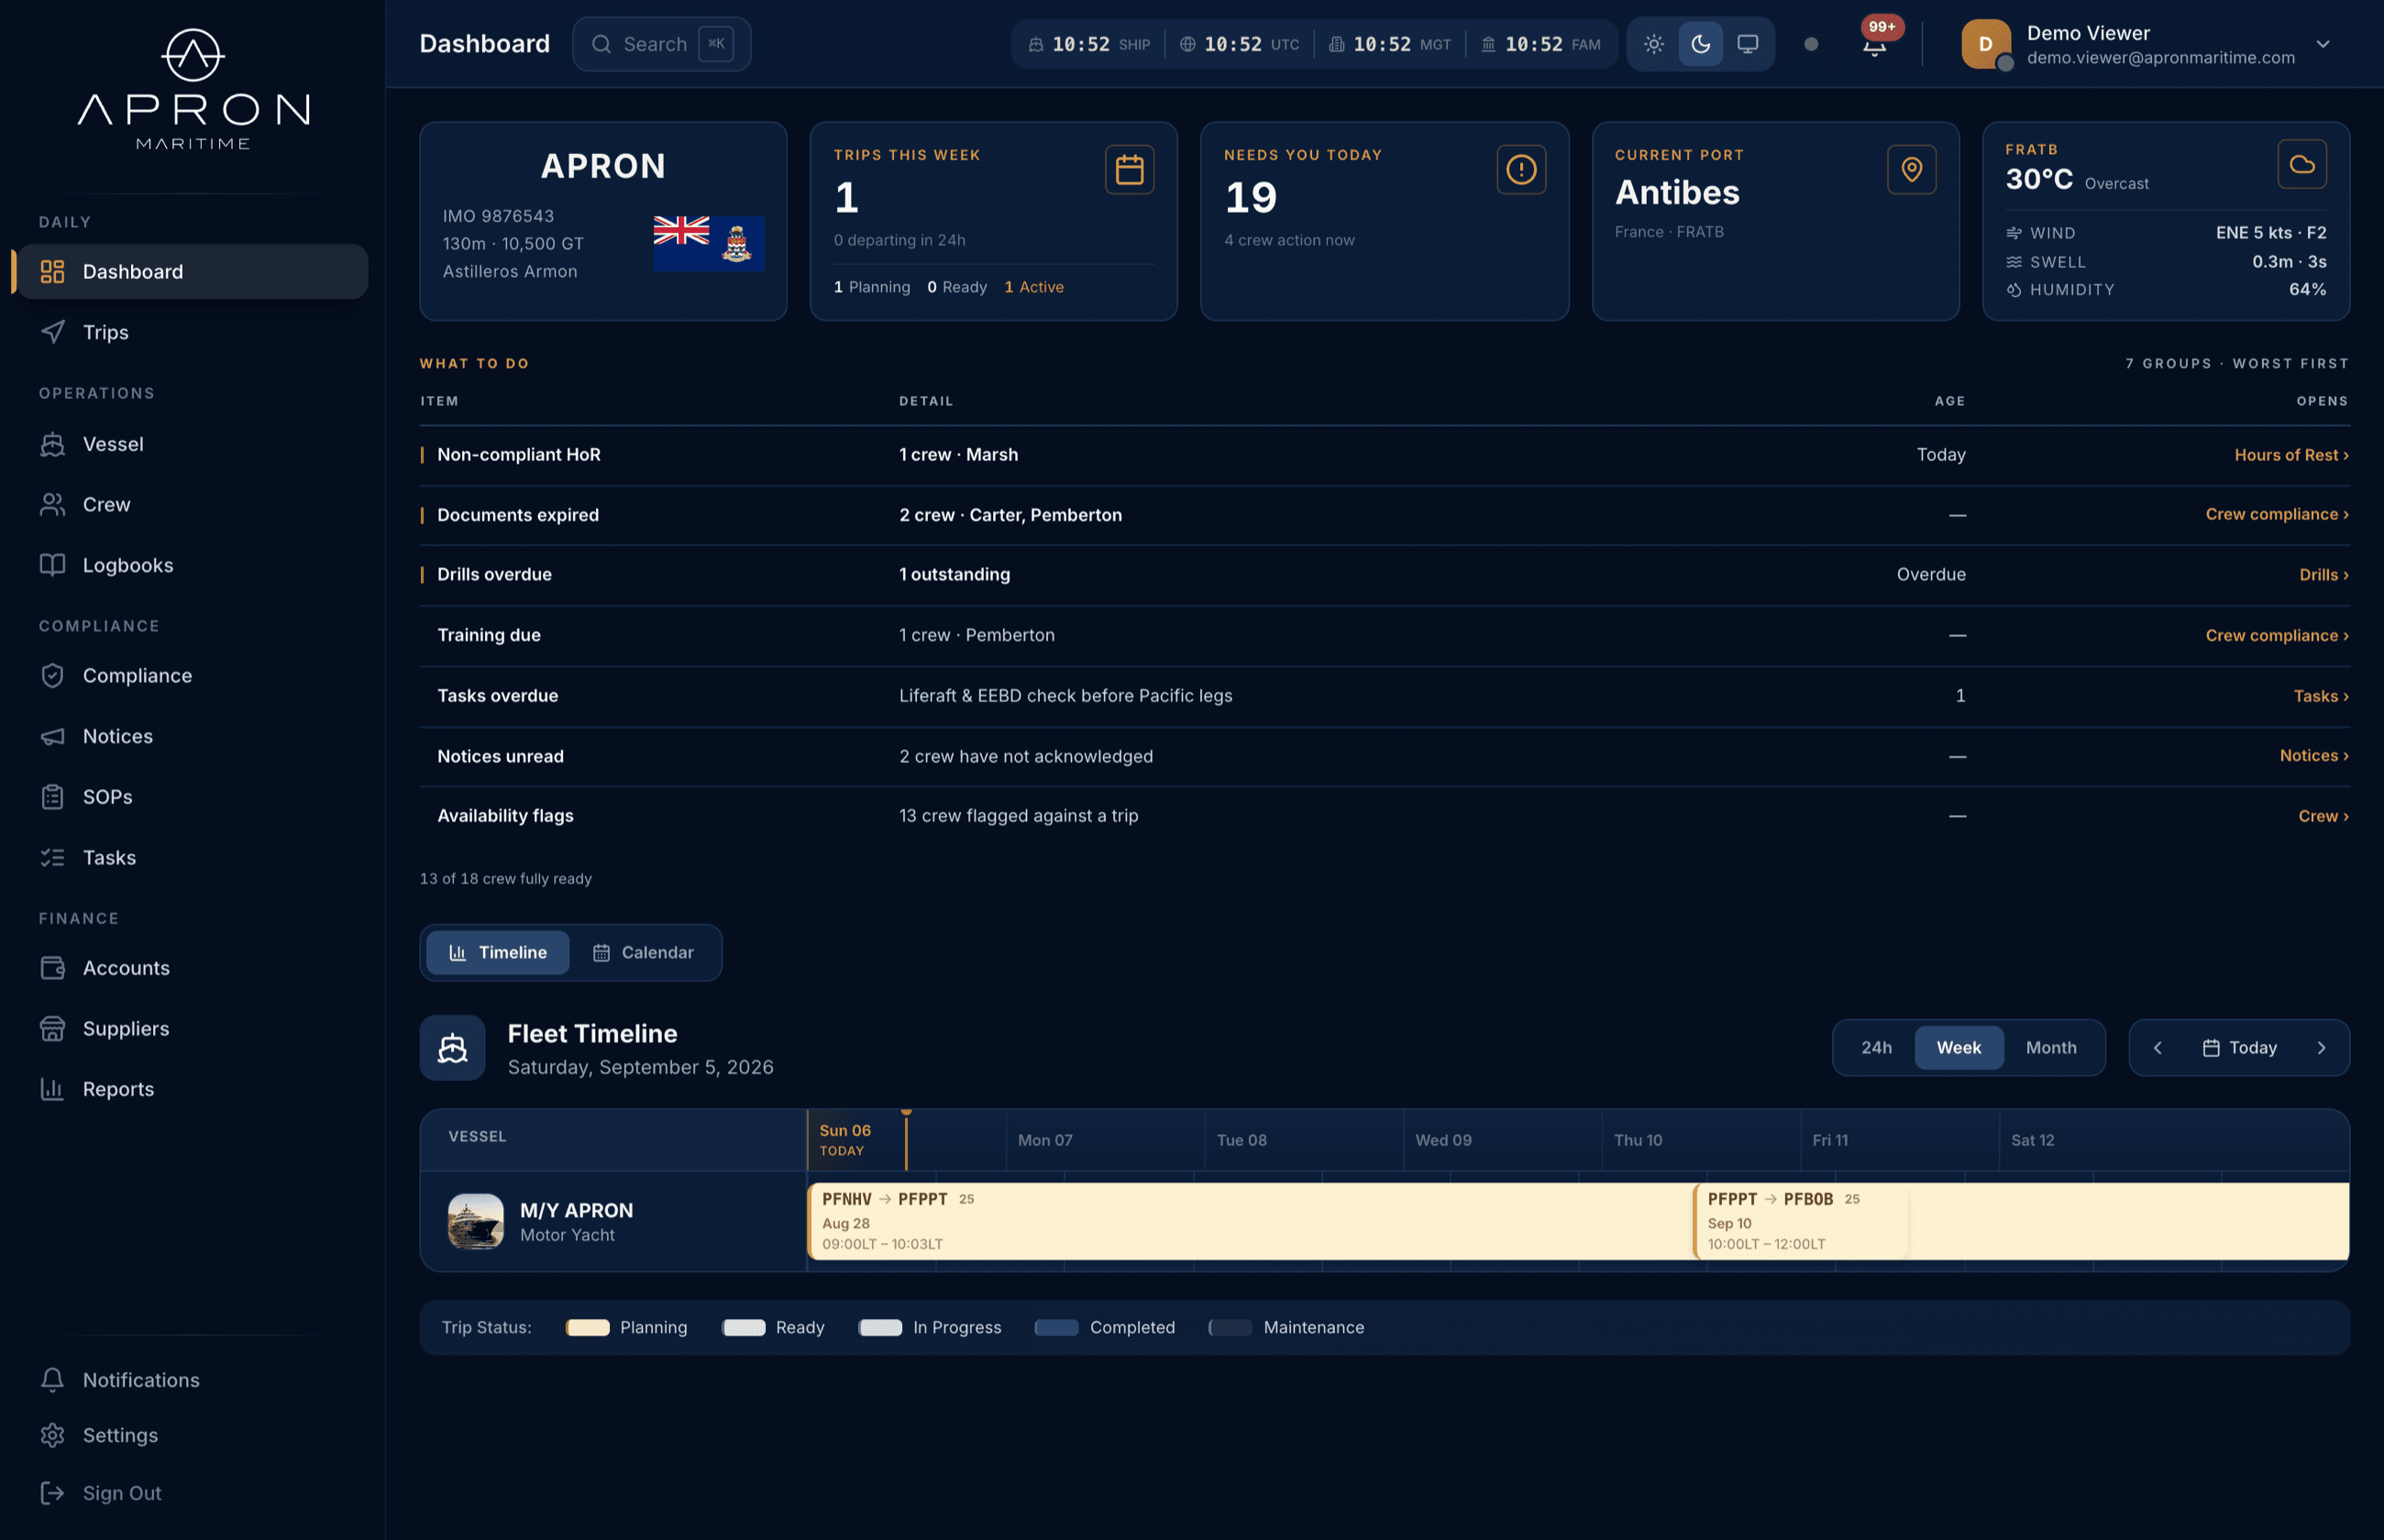Viewport: 2384px width, 1540px height.
Task: Click the Cayman Islands flag on vessel card
Action: pos(709,243)
